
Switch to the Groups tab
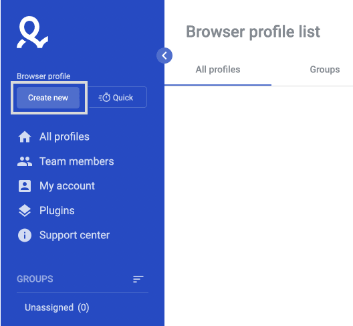(325, 70)
